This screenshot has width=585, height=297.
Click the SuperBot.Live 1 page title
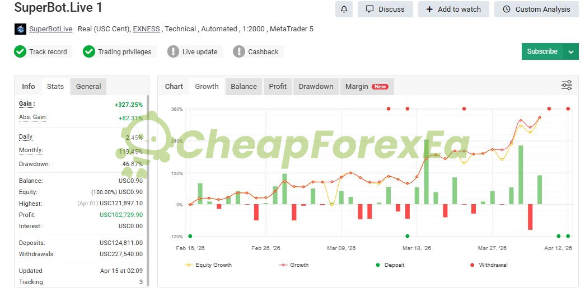(x=58, y=7)
